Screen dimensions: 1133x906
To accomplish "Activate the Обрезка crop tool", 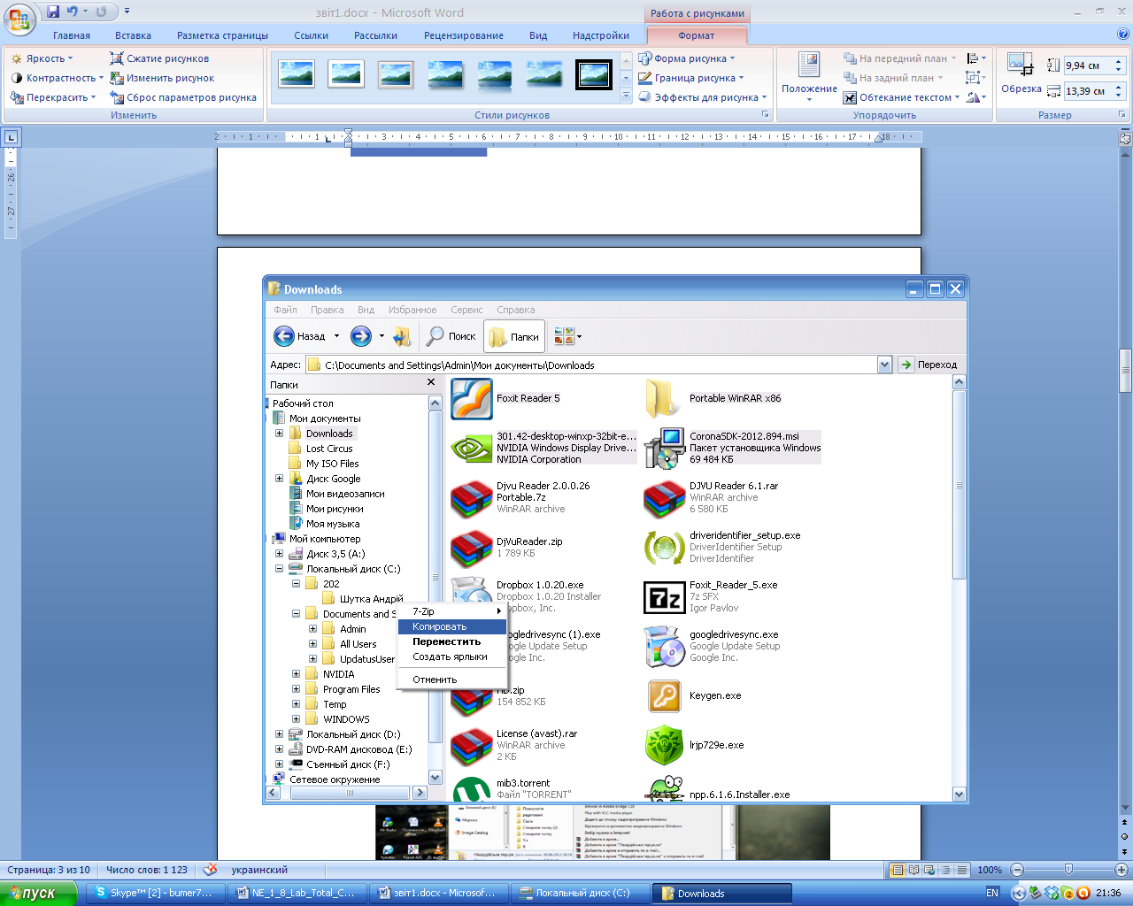I will (1021, 73).
